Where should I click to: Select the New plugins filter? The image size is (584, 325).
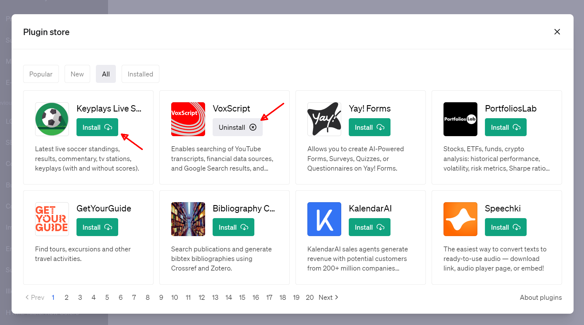pos(77,74)
